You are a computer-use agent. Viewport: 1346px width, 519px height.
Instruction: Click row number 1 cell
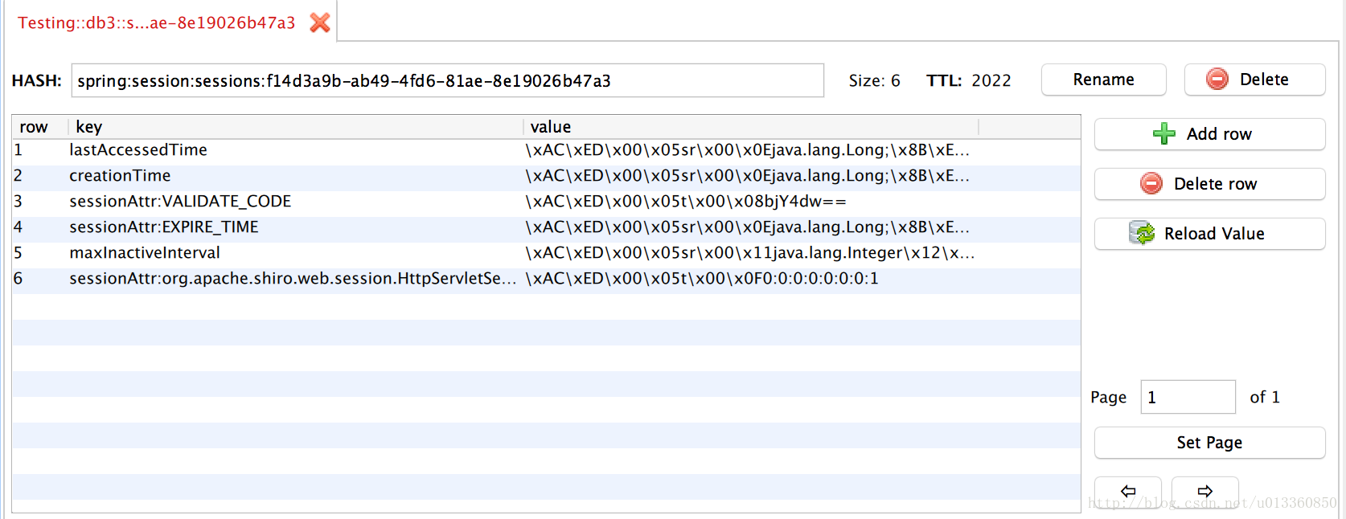[x=39, y=149]
